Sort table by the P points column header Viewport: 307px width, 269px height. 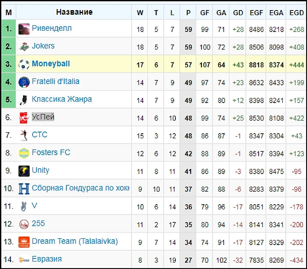(188, 13)
